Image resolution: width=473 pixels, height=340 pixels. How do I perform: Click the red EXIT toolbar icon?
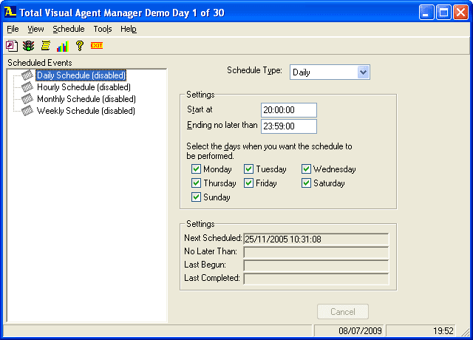pos(97,46)
